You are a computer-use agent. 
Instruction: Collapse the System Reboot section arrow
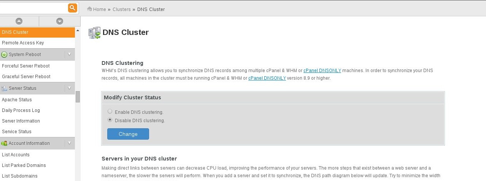70,55
